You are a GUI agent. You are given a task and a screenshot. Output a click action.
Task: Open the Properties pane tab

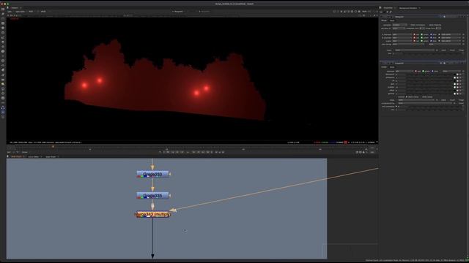pyautogui.click(x=388, y=8)
